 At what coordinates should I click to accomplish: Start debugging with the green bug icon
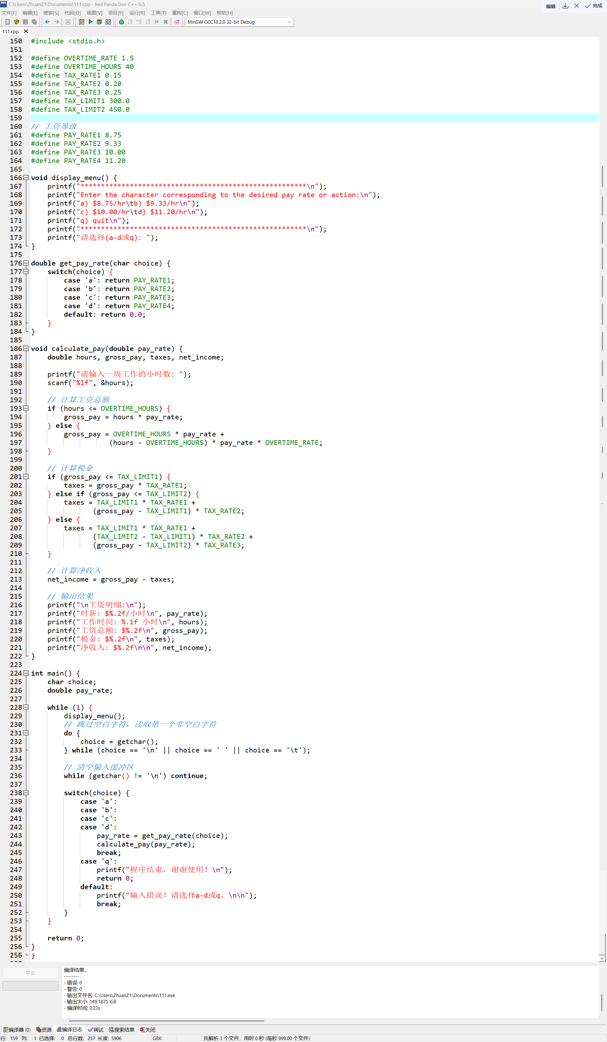tap(121, 22)
